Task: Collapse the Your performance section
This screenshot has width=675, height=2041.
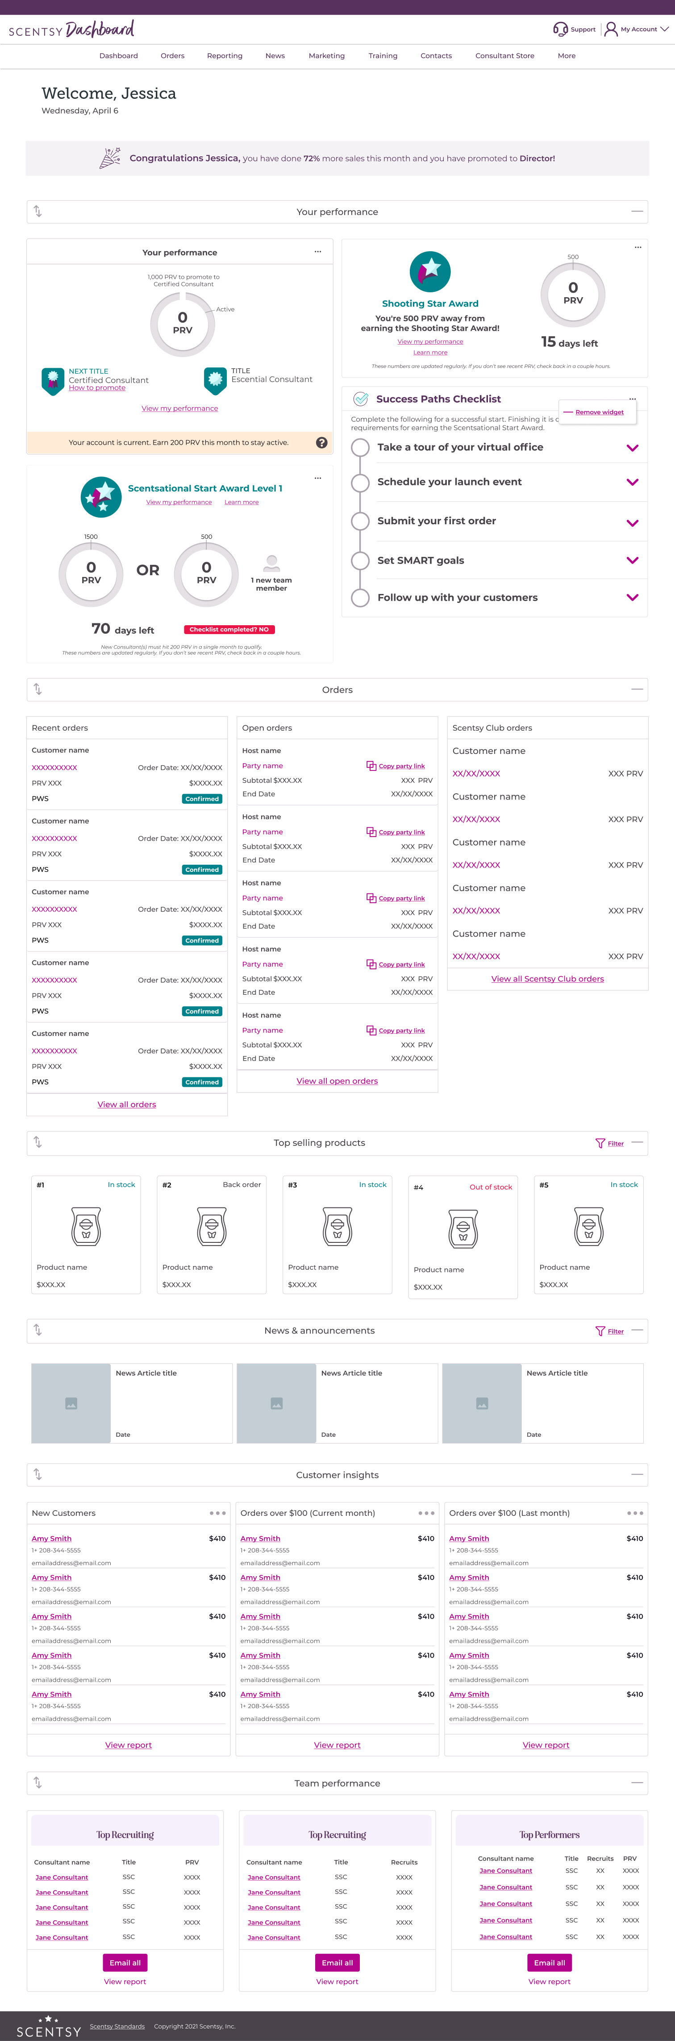Action: [637, 211]
